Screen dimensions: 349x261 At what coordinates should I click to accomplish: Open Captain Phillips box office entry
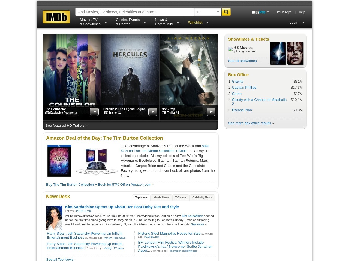(x=244, y=88)
